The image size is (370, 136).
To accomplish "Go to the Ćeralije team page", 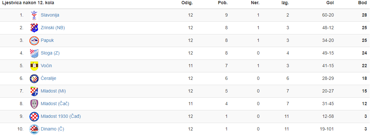I will click(48, 79).
